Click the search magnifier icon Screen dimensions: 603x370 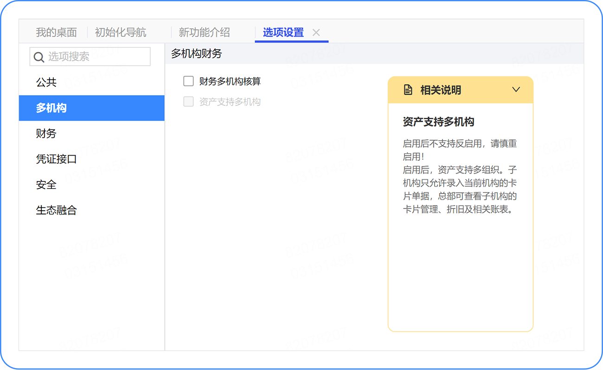tap(39, 57)
